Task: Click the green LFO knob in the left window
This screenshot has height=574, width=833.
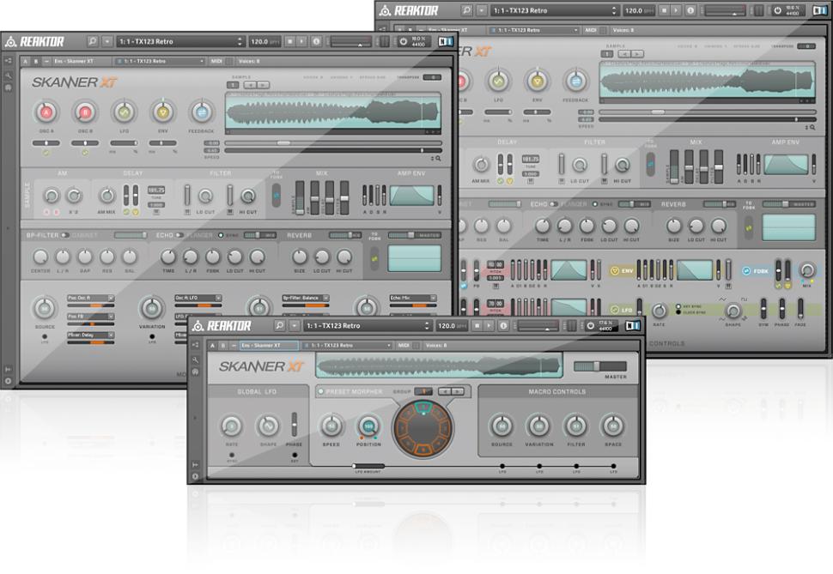Action: pyautogui.click(x=124, y=112)
